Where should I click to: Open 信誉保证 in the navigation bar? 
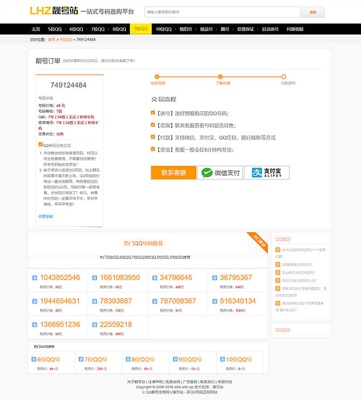click(245, 29)
